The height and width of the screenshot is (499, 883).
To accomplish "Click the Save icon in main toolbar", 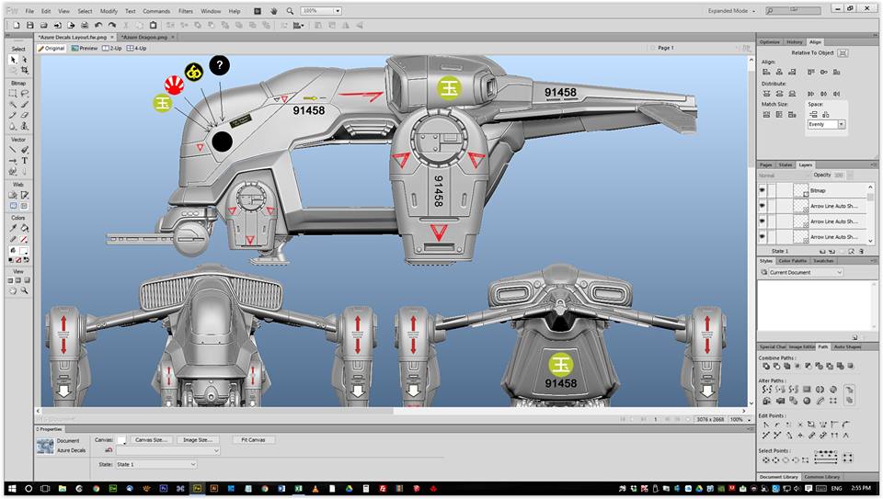I will click(x=30, y=25).
